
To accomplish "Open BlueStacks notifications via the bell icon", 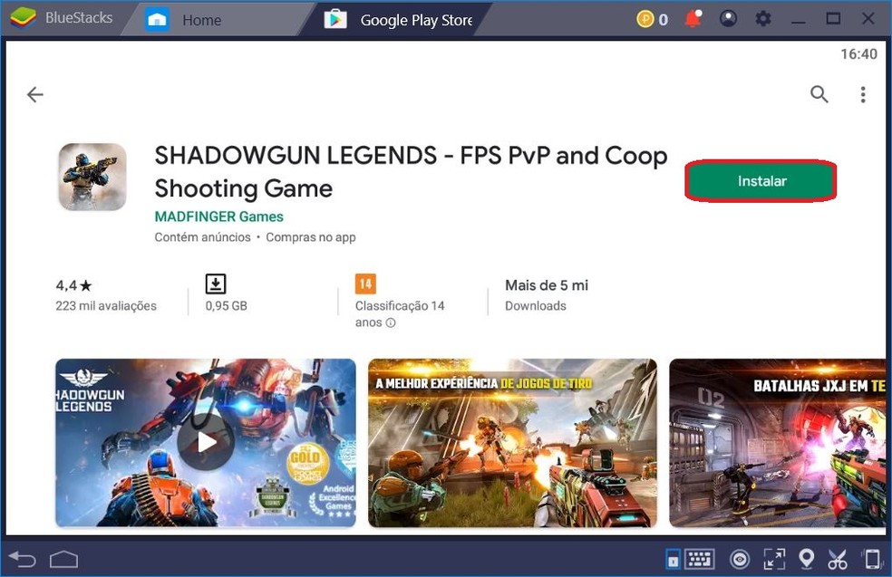I will pos(692,18).
